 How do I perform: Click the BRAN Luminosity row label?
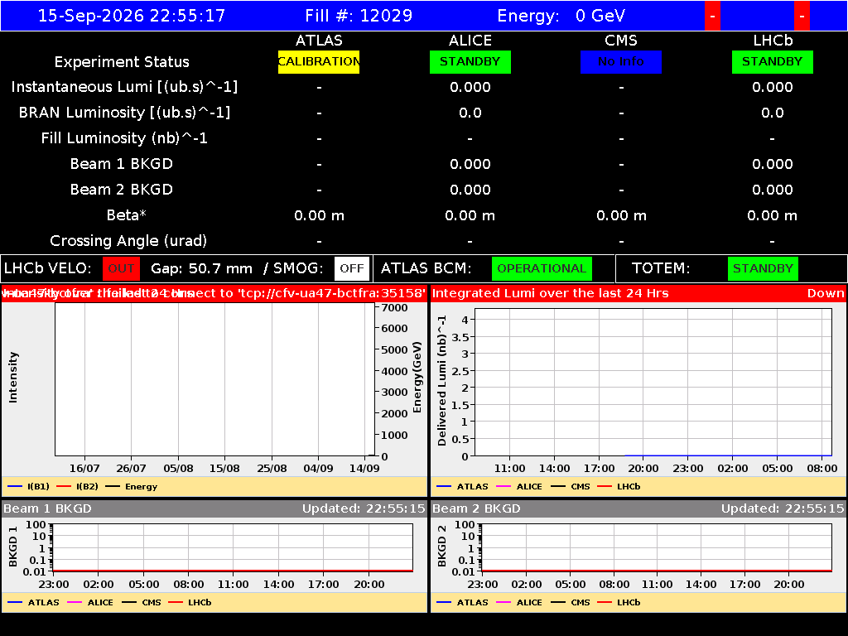pyautogui.click(x=124, y=113)
